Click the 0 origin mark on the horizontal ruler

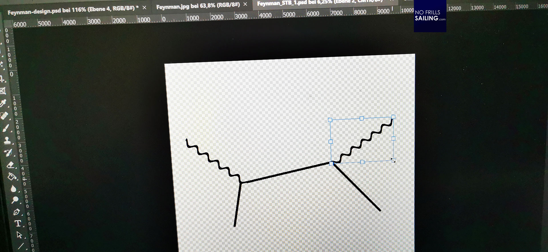(x=164, y=19)
